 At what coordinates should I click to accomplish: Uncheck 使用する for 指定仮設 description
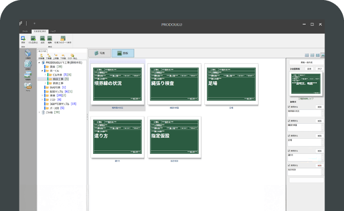click(289, 165)
